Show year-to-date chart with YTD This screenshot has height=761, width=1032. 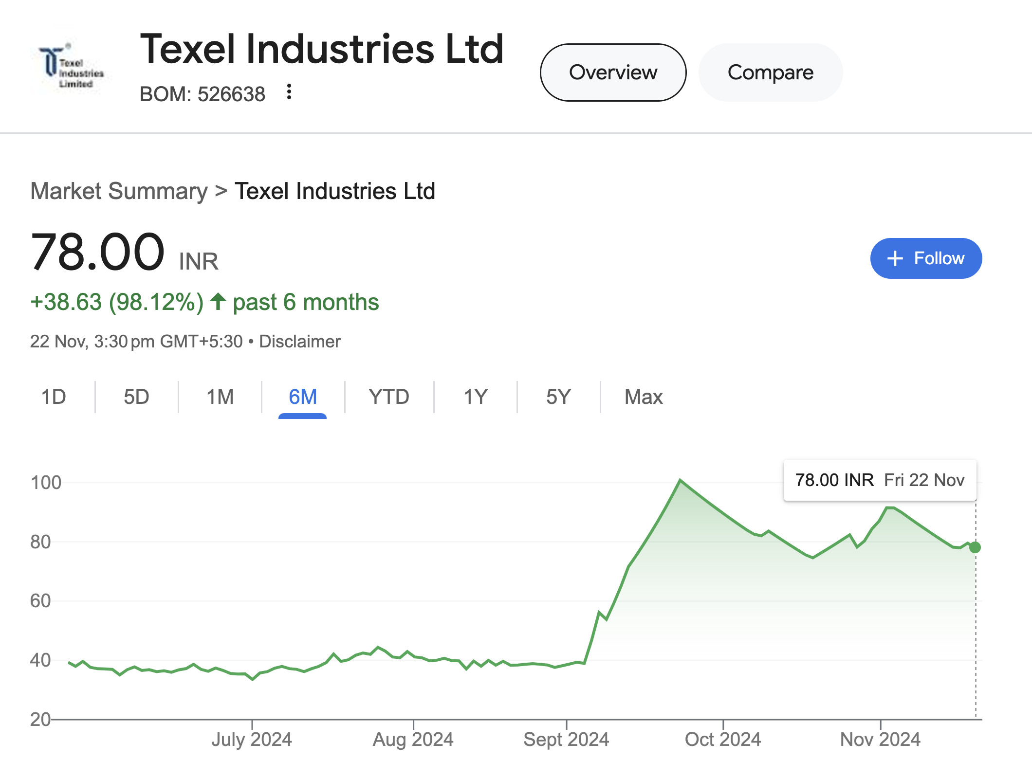pyautogui.click(x=389, y=397)
